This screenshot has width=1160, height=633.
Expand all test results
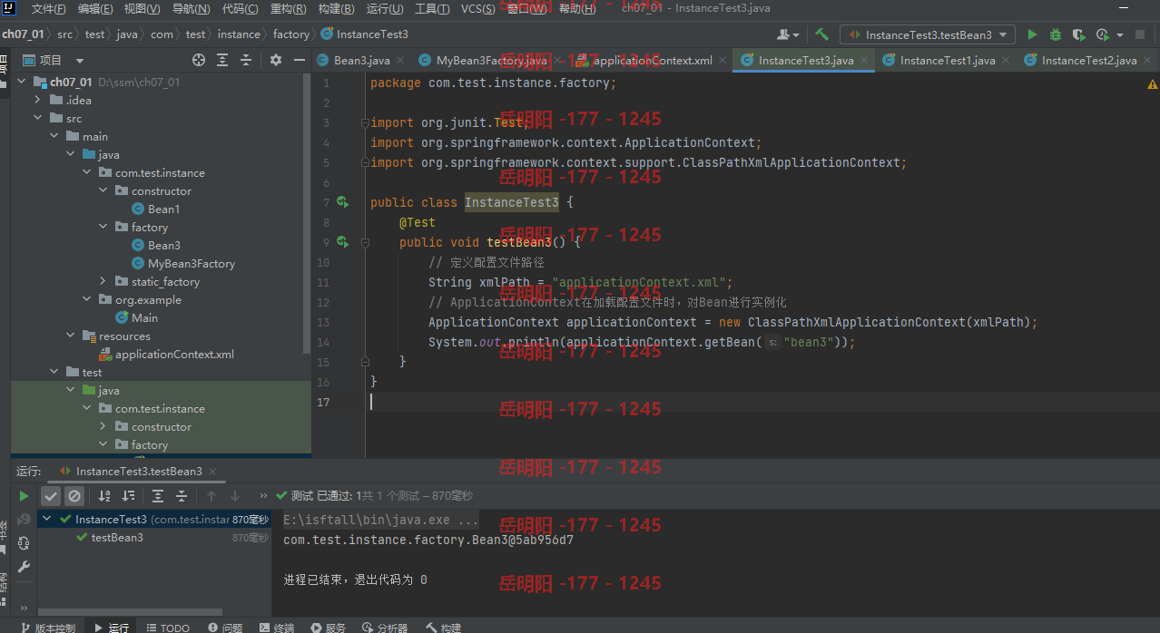pyautogui.click(x=158, y=496)
